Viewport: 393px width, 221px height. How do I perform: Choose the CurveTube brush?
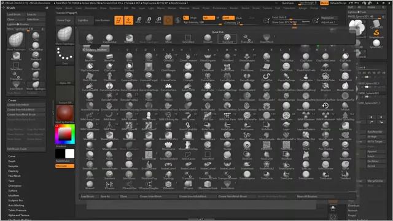208,87
